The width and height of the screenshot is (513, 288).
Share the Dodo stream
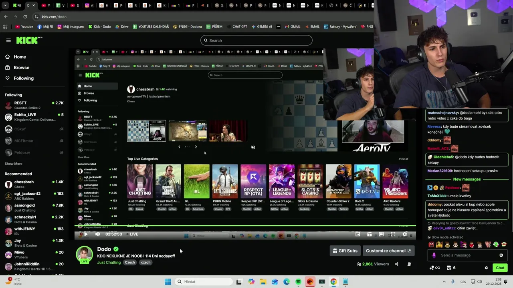(396, 264)
